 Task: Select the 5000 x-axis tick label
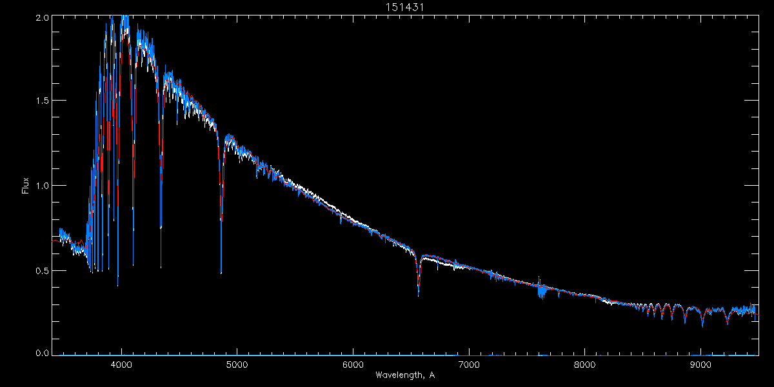[237, 364]
